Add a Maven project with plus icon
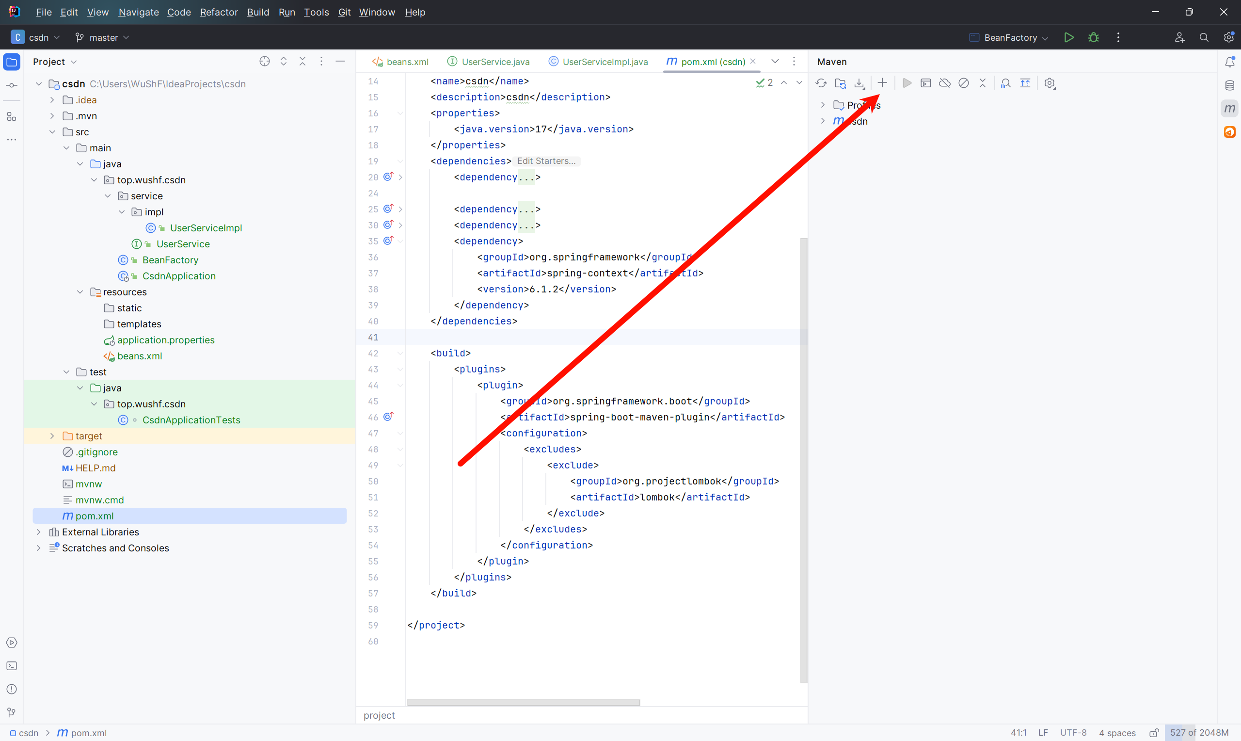 coord(882,83)
